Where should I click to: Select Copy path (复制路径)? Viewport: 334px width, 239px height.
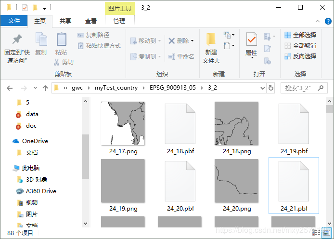click(93, 35)
